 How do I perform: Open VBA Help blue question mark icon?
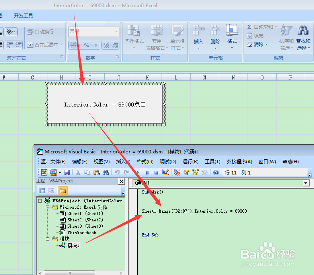(216, 172)
